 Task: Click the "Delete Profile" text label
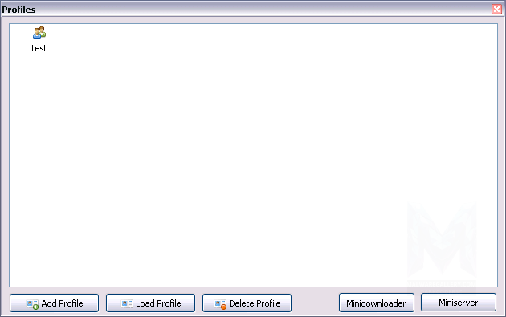click(x=255, y=303)
